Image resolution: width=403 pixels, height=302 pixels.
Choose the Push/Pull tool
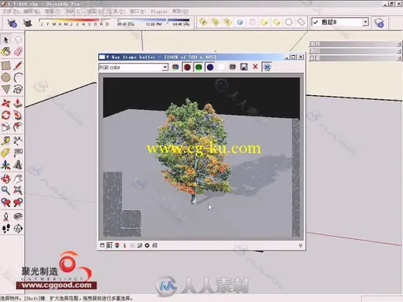[18, 103]
